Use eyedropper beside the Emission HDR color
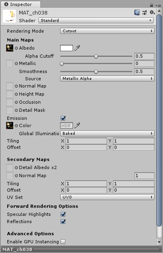 77,125
